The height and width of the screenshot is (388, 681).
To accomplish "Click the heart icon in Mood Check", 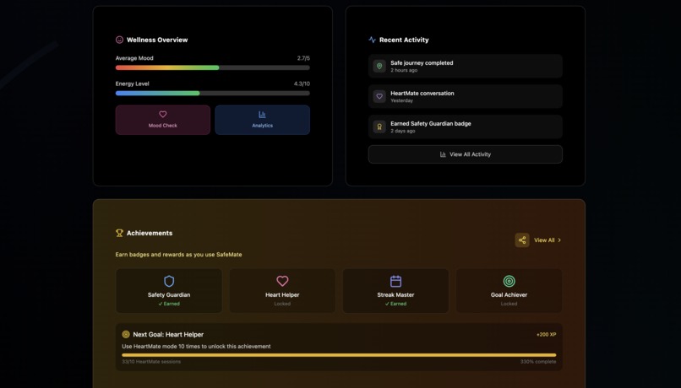I will click(163, 115).
